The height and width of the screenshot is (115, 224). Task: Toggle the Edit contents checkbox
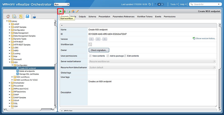125,56
